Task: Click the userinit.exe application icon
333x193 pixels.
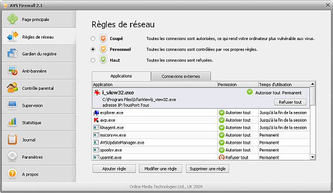Action: [x=96, y=157]
